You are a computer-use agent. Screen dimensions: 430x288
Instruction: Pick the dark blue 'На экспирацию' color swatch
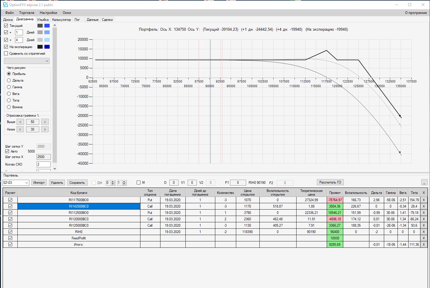[47, 47]
